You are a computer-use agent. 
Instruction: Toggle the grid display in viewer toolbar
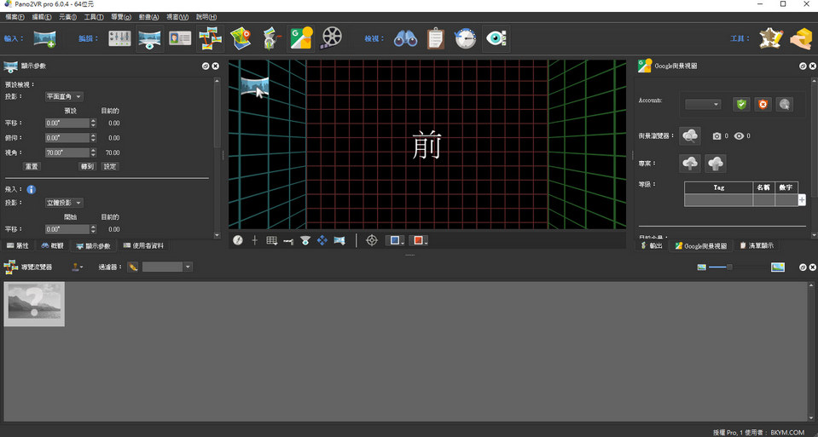[271, 240]
